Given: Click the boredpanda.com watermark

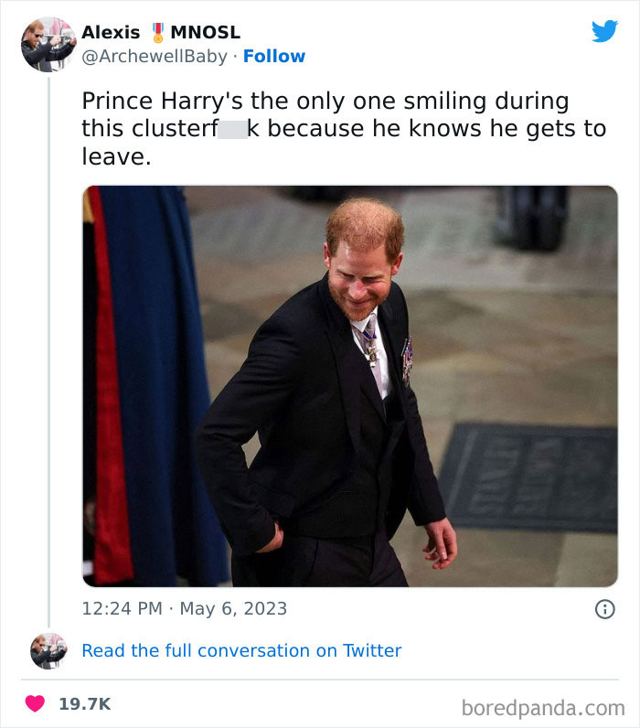Looking at the screenshot, I should 542,707.
